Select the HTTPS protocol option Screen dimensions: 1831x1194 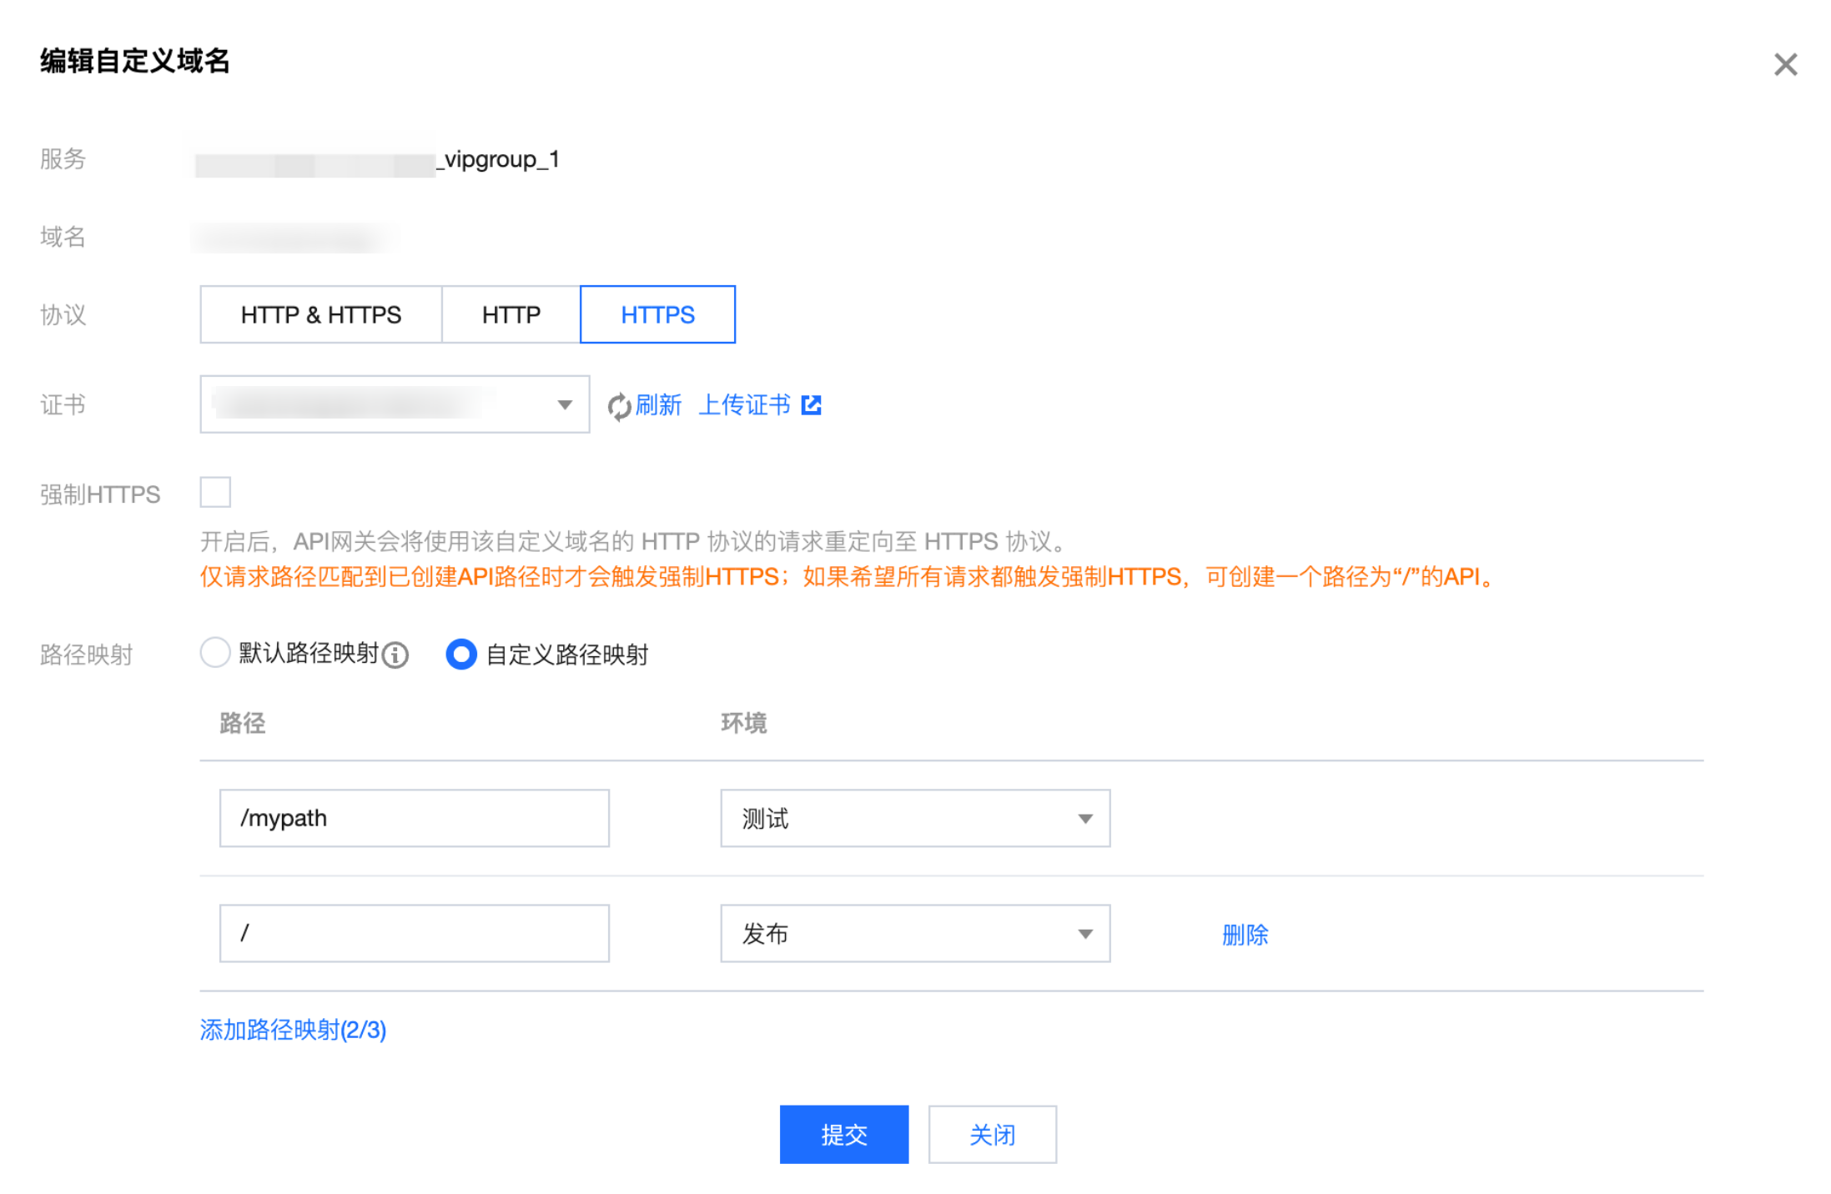point(657,314)
